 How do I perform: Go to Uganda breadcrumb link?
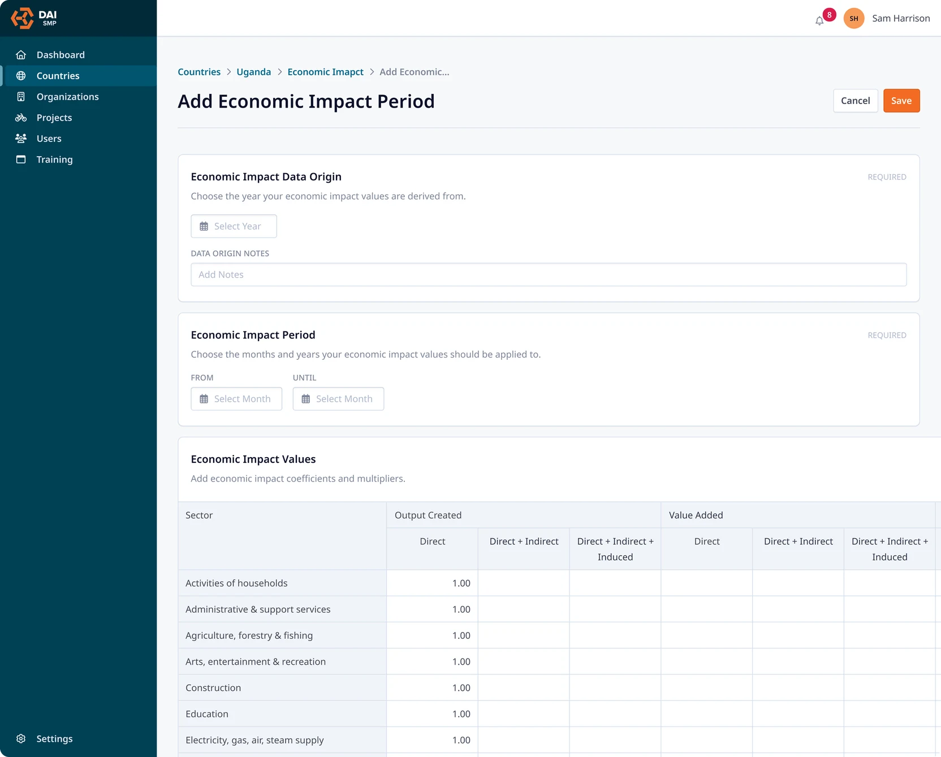tap(254, 72)
